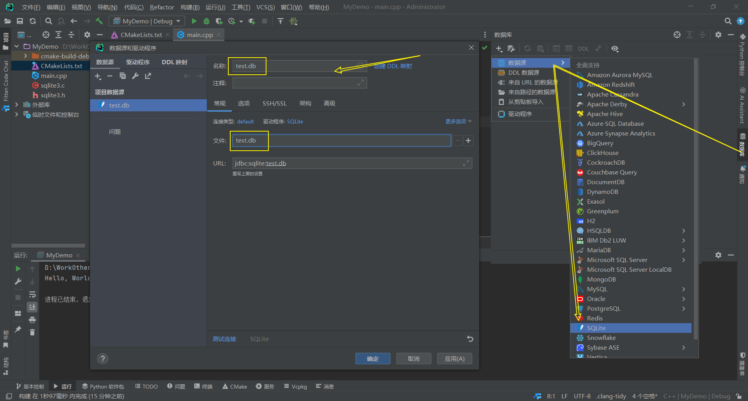Click the 取消 button
Screen dimensions: 748x401
point(414,359)
